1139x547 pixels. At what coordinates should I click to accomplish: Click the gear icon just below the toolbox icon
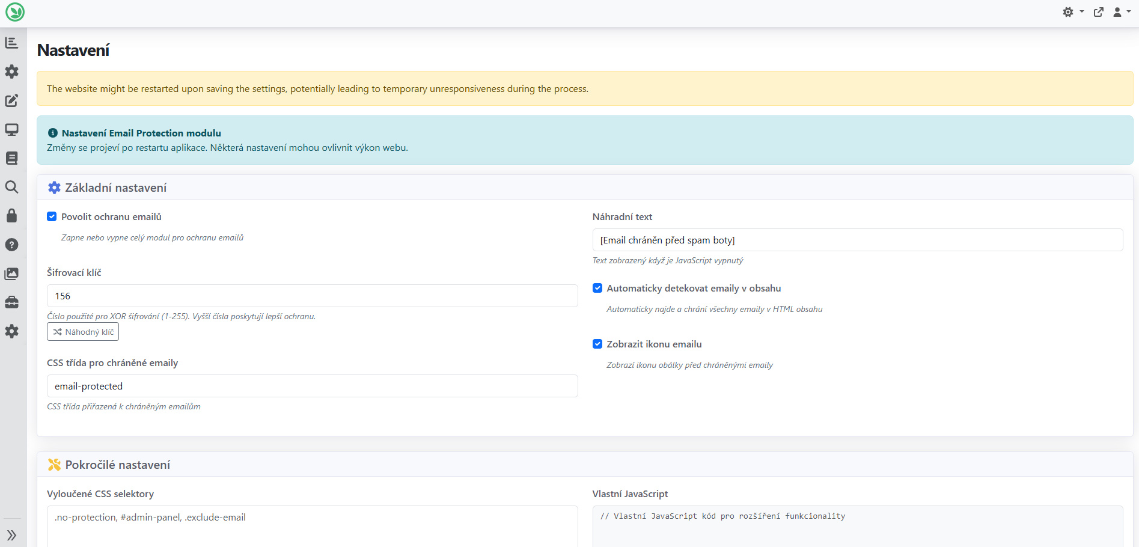point(11,331)
